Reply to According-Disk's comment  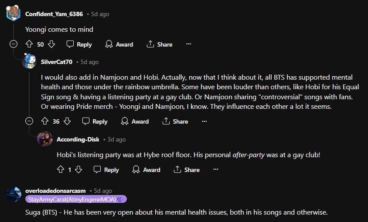[x=106, y=170]
